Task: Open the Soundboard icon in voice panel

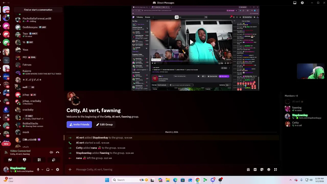Action: [54, 160]
